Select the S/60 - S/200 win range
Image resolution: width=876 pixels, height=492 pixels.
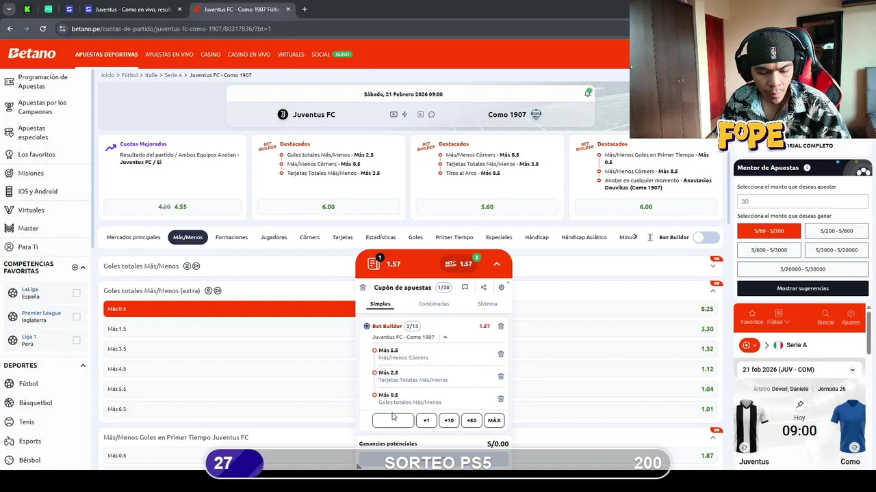769,231
